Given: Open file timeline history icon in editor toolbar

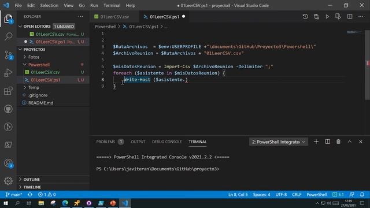Looking at the screenshot, I should point(305,17).
